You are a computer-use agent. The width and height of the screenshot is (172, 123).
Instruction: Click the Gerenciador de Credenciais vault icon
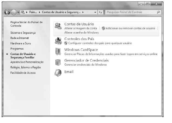(x=58, y=62)
